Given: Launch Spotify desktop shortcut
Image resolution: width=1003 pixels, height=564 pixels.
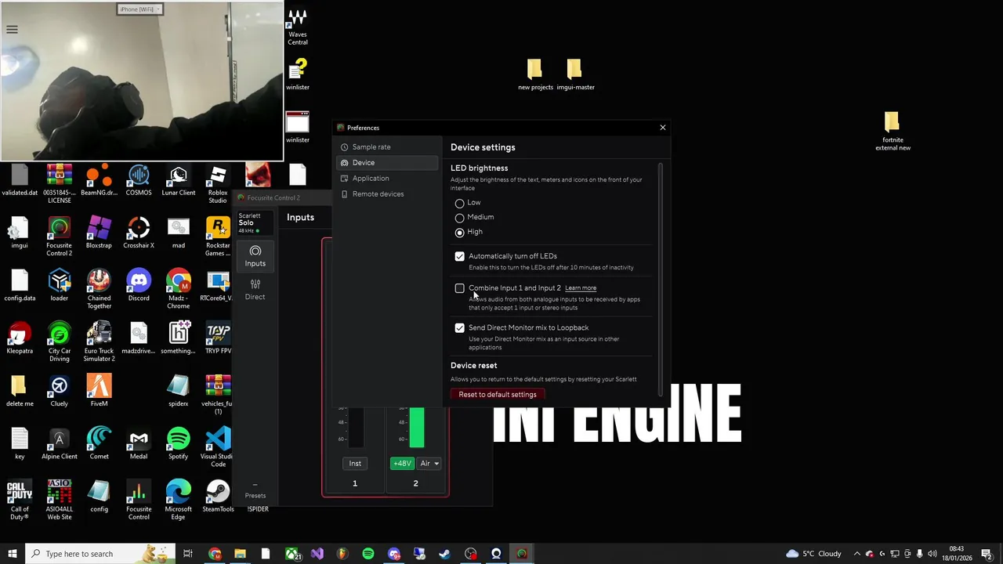Looking at the screenshot, I should (179, 444).
